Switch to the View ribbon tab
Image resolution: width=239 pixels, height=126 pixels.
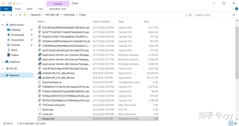click(x=40, y=9)
